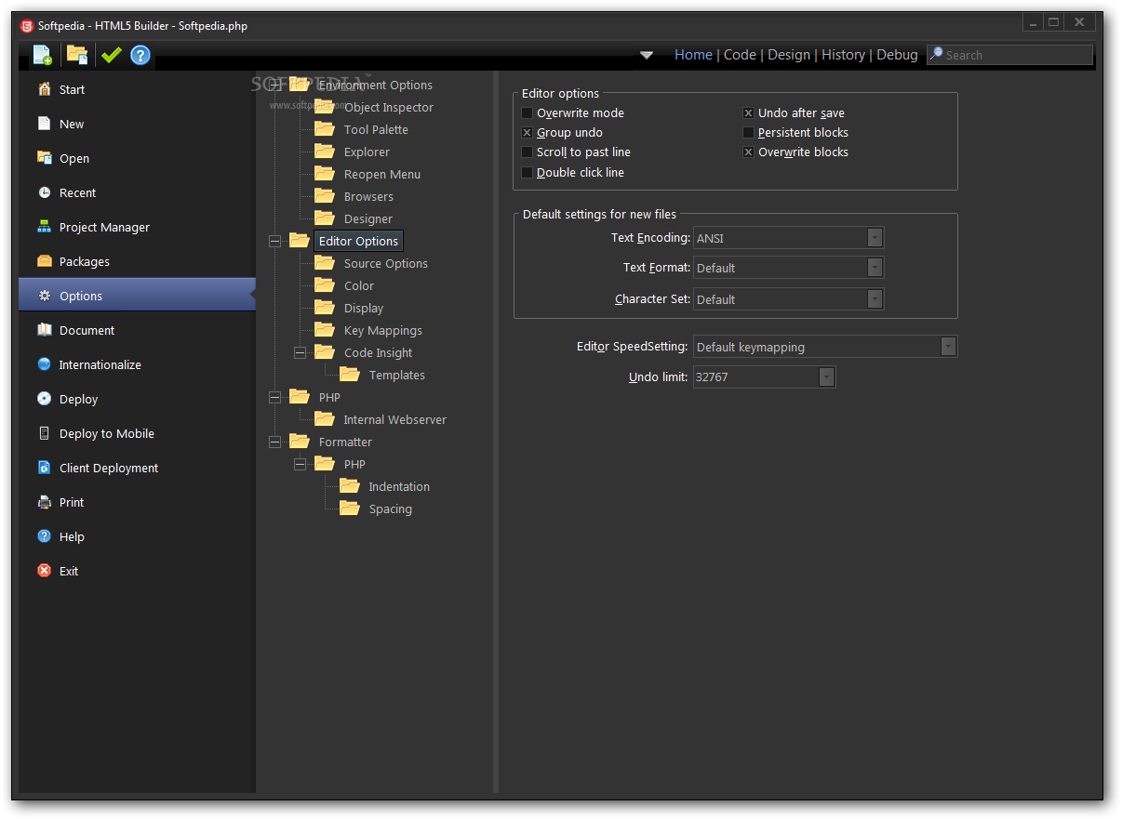The width and height of the screenshot is (1122, 819).
Task: Click the Client Deployment icon
Action: tap(44, 468)
